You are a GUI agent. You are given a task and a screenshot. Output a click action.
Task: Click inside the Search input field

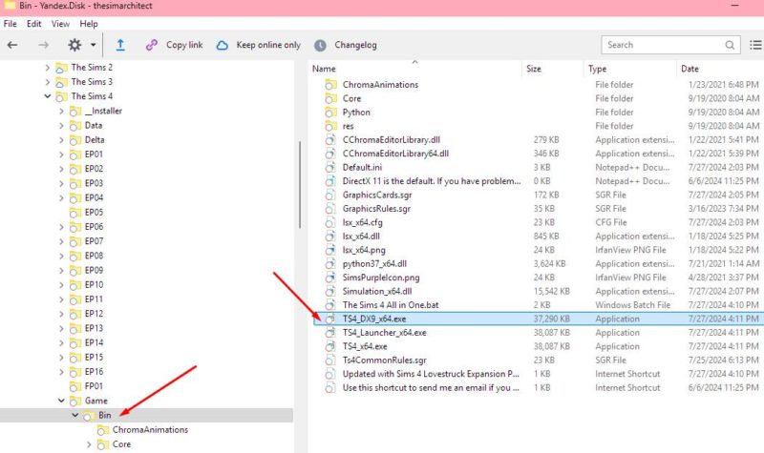pyautogui.click(x=659, y=45)
